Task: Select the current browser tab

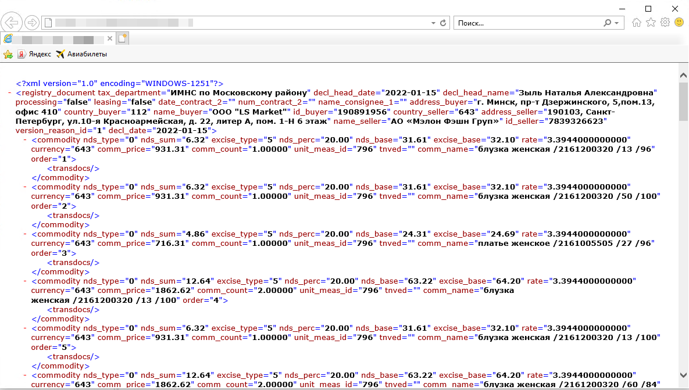Action: point(55,40)
